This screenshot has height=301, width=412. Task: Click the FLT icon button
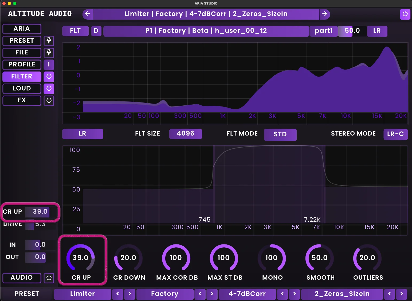(x=75, y=31)
